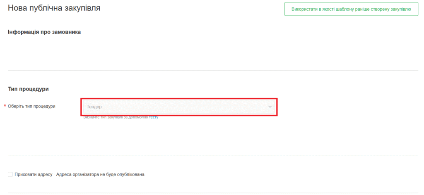The image size is (424, 195).
Task: Click the divider line above Приховати адресу checkbox
Action: pyautogui.click(x=212, y=156)
